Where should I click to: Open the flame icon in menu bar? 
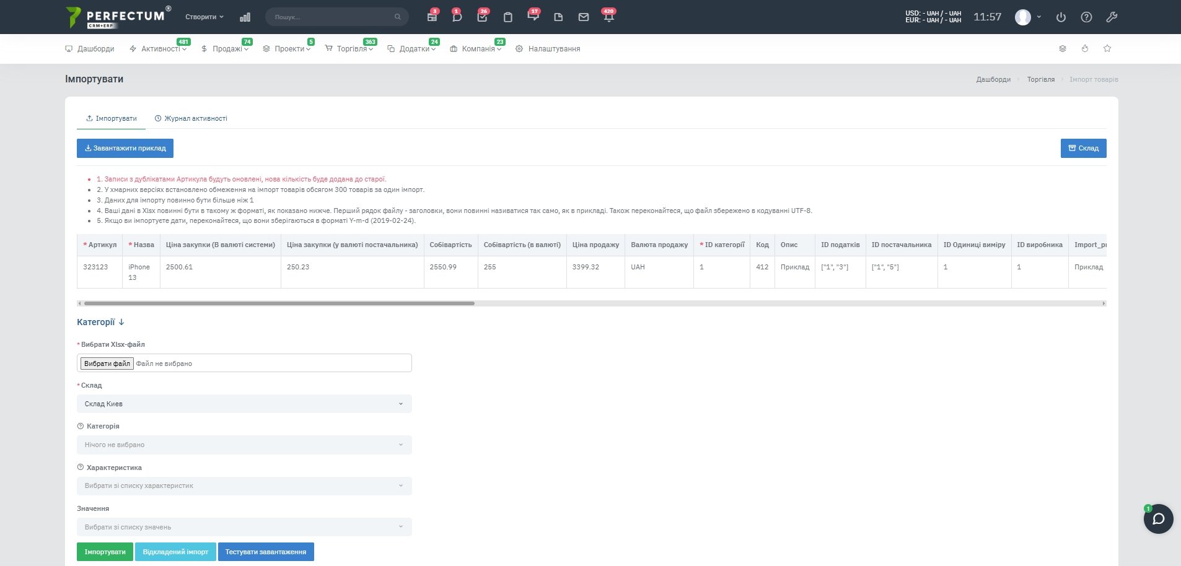pos(1084,48)
